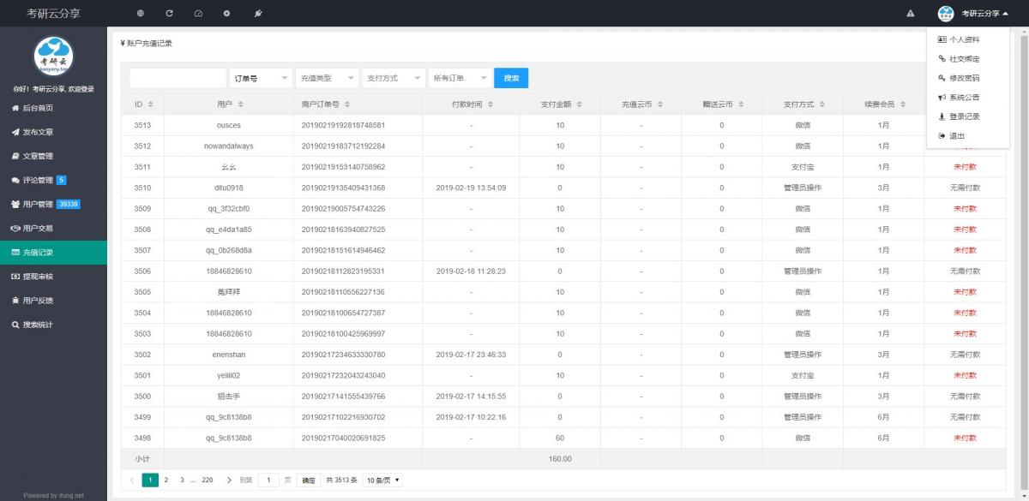
Task: Click user yelili02 in row 3501
Action: [x=229, y=375]
